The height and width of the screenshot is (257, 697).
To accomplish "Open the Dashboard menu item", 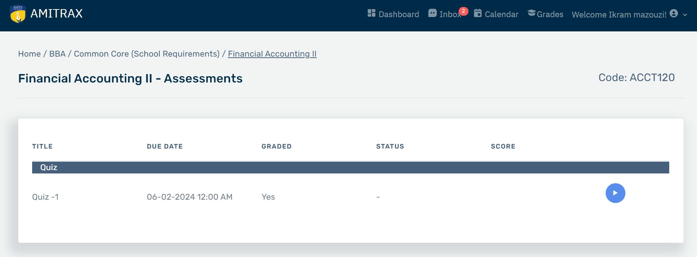I will pyautogui.click(x=399, y=14).
